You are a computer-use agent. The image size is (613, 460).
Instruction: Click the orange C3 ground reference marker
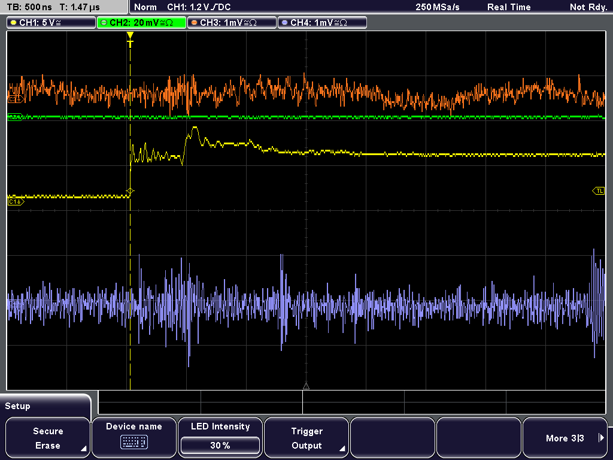(x=16, y=100)
